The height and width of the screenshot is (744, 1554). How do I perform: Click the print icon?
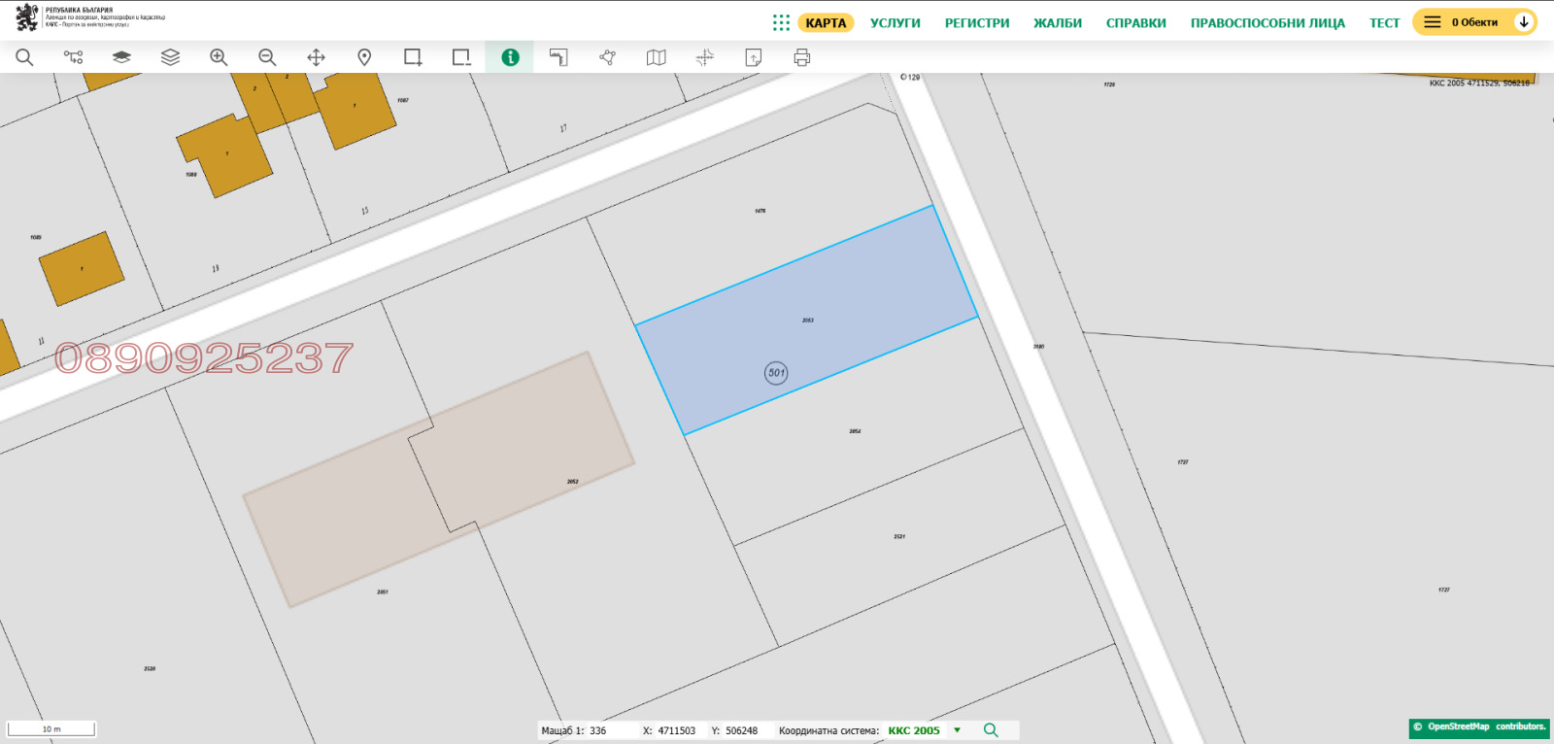click(x=801, y=57)
